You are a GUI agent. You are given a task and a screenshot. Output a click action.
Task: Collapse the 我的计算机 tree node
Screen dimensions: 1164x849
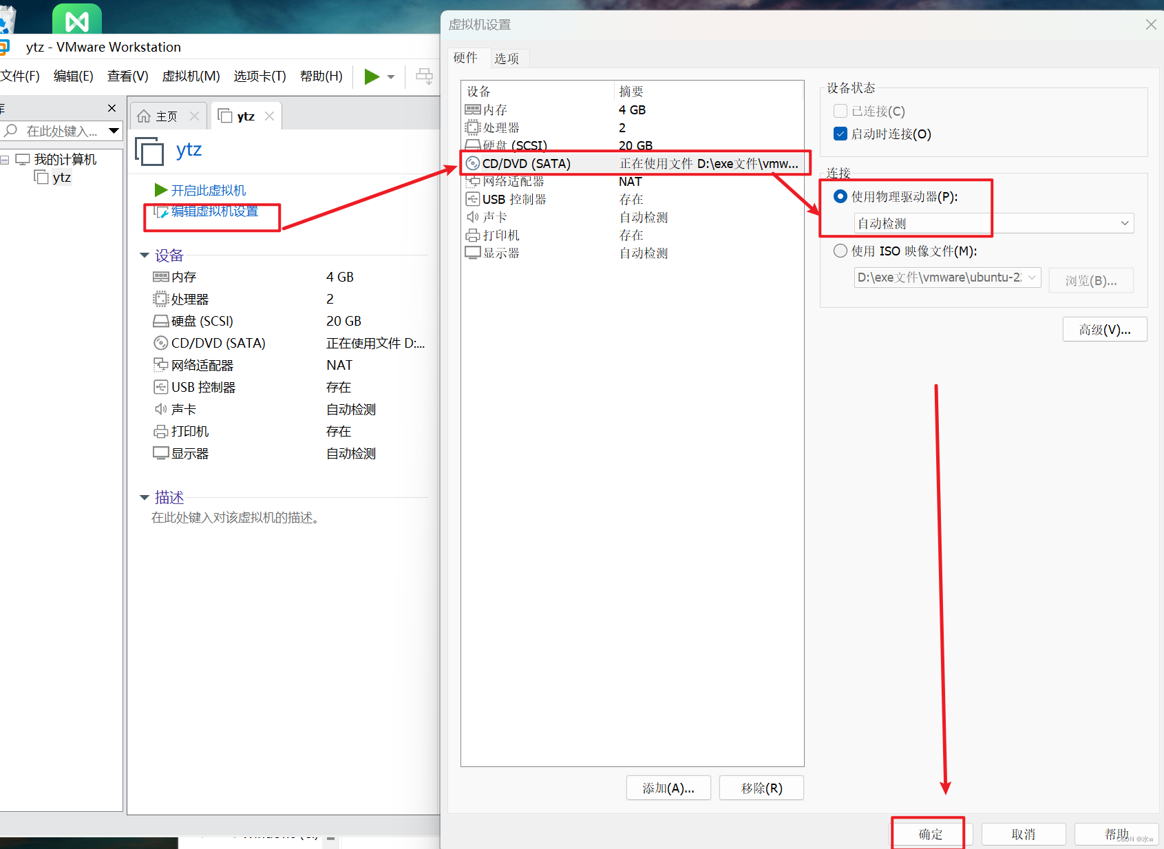(x=5, y=160)
